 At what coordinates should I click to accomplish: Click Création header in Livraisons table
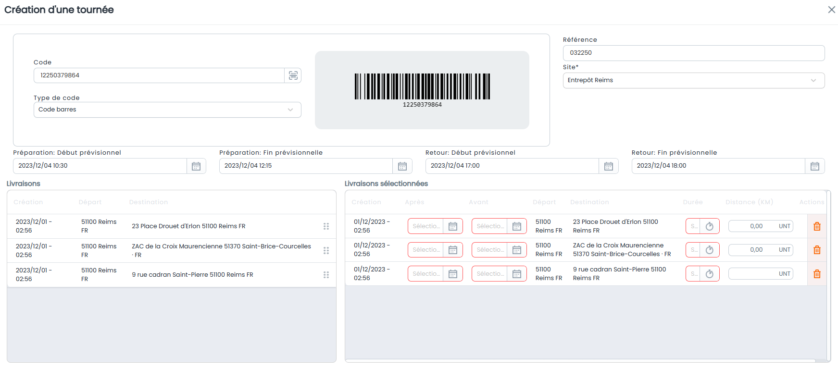tap(28, 202)
